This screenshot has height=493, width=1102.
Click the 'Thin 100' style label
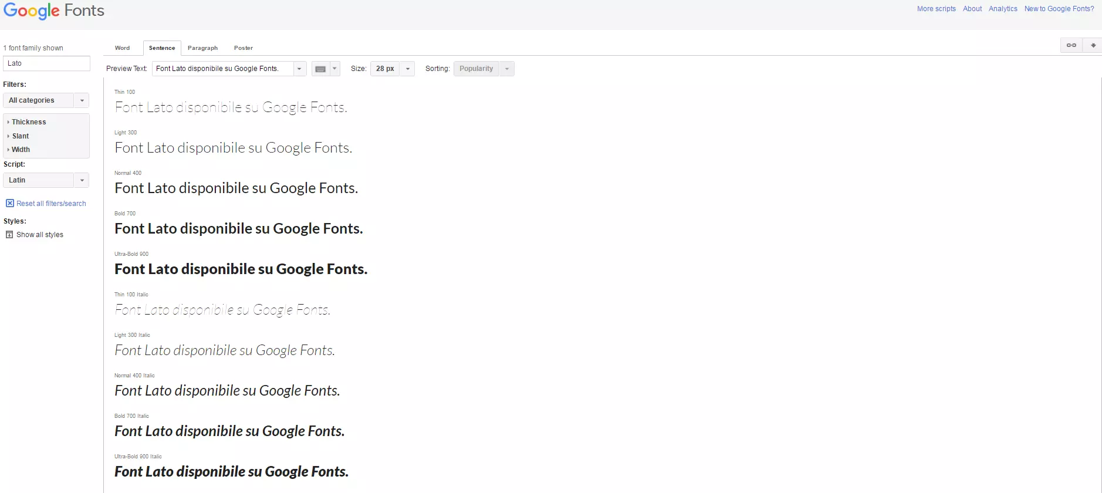[124, 92]
